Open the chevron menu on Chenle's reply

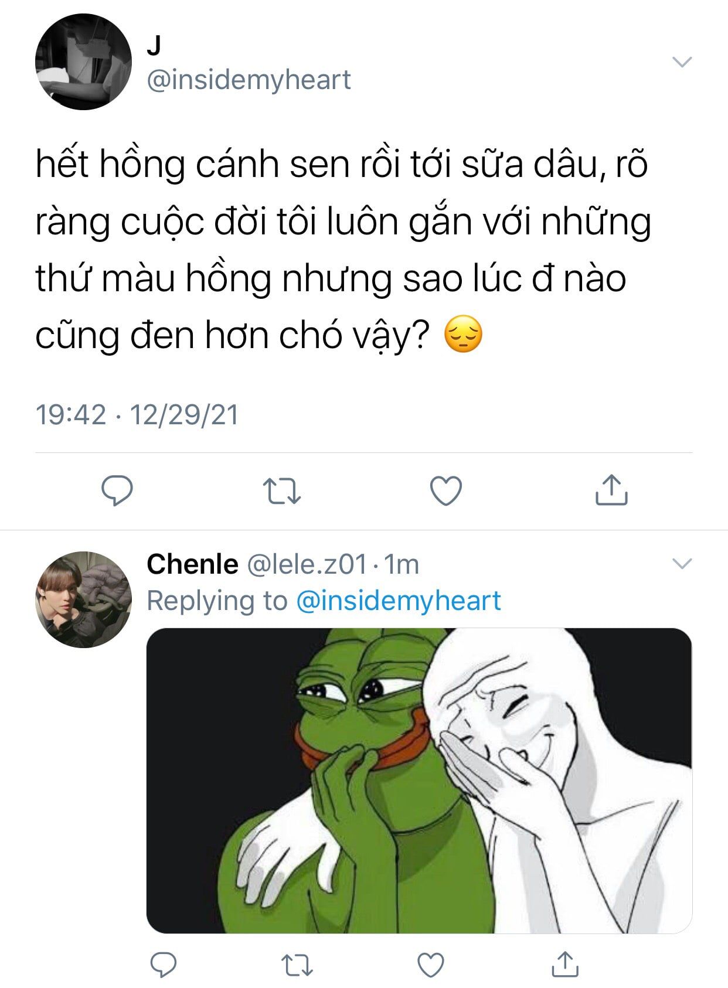click(682, 564)
